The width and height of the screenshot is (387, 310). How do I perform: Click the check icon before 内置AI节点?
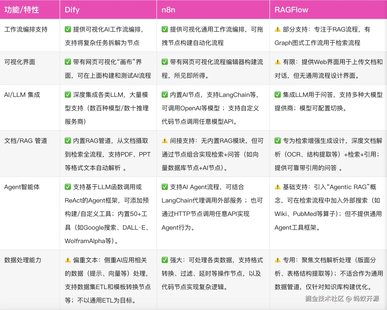coord(165,95)
